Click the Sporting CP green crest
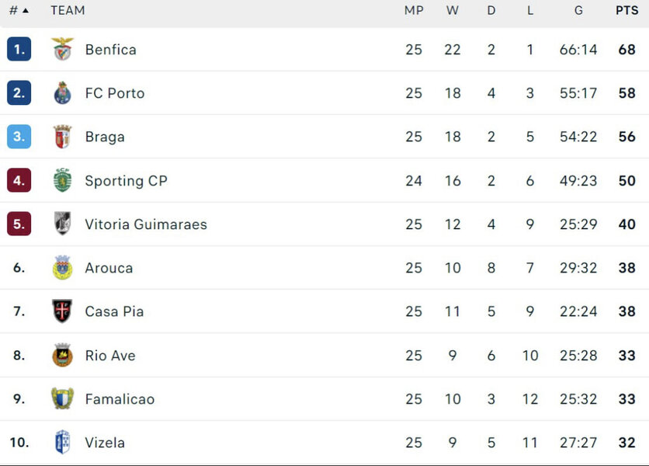Image resolution: width=649 pixels, height=466 pixels. [62, 180]
